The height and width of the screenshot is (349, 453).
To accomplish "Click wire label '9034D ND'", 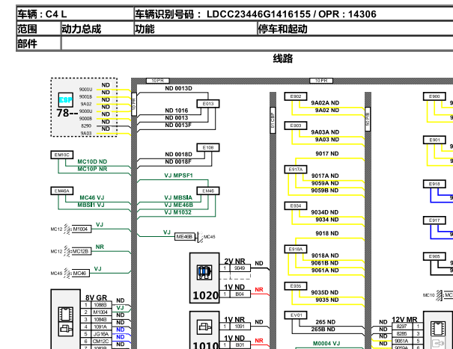I will [x=325, y=212].
